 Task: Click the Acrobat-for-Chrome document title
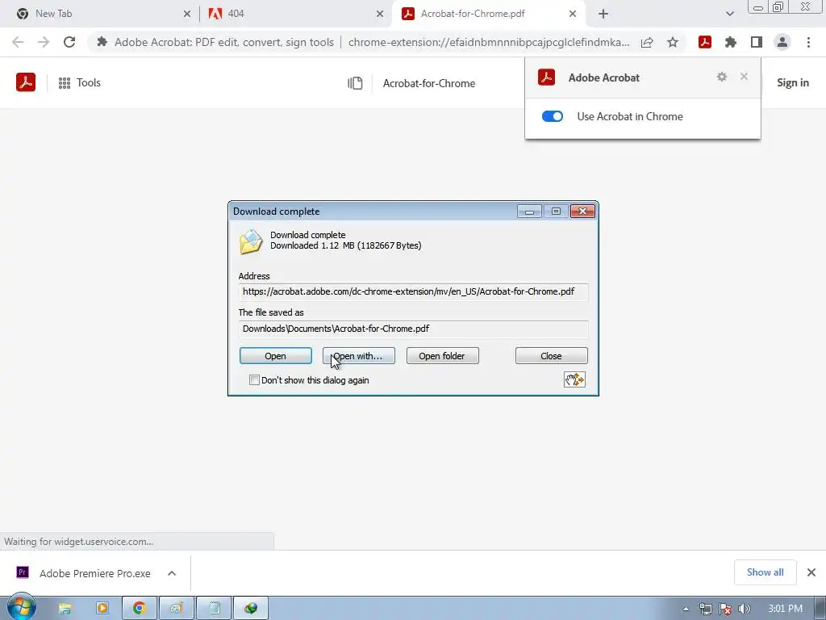coord(429,83)
